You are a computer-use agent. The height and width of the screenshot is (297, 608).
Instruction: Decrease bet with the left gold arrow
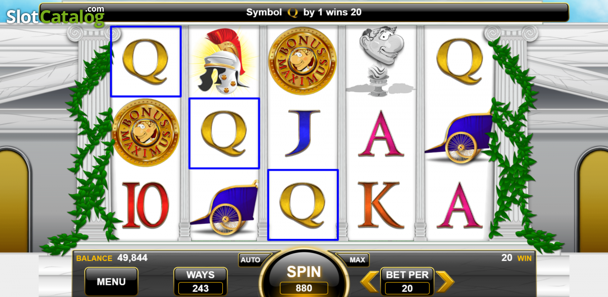(369, 281)
